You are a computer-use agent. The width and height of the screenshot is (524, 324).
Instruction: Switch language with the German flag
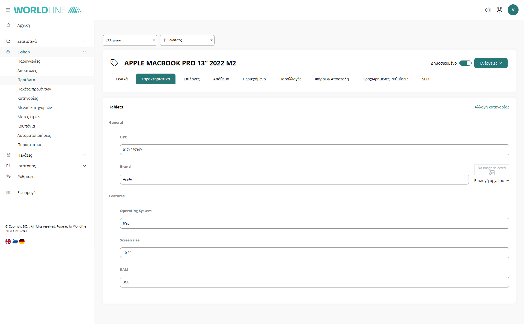[x=22, y=241]
